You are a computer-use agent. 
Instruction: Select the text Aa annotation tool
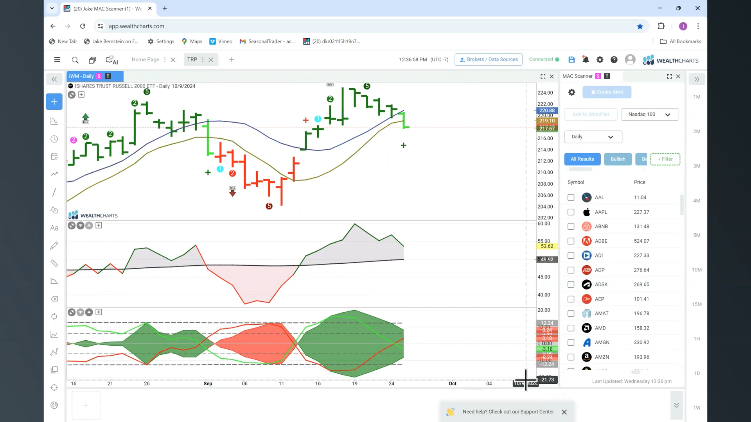coord(54,228)
